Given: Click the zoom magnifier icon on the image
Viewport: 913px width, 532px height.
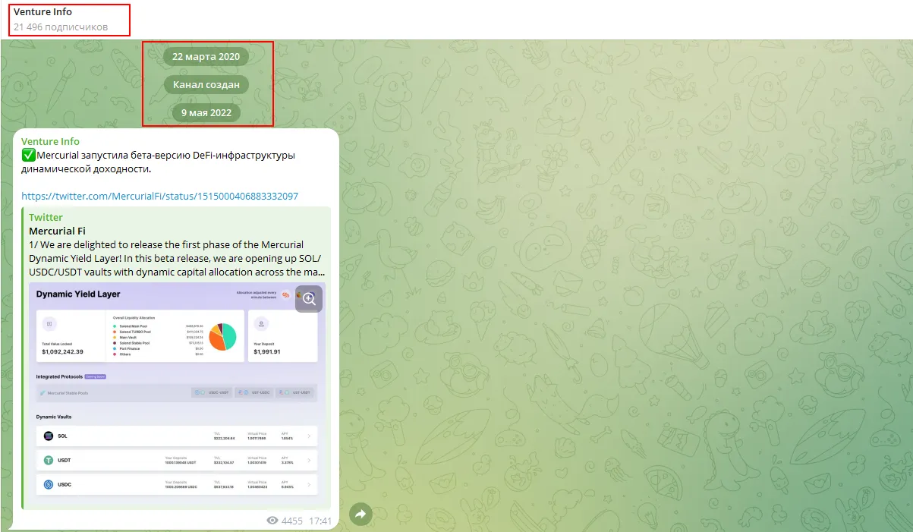Looking at the screenshot, I should pos(309,298).
